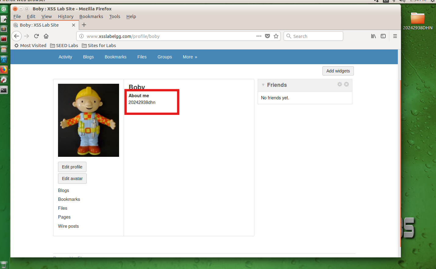436x269 pixels.
Task: Open the History menu
Action: pyautogui.click(x=66, y=17)
